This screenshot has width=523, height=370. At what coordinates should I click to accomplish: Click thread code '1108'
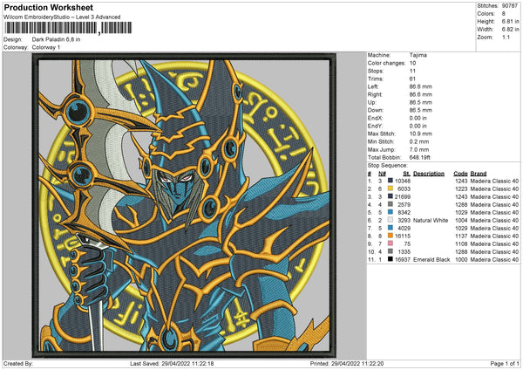click(x=461, y=243)
